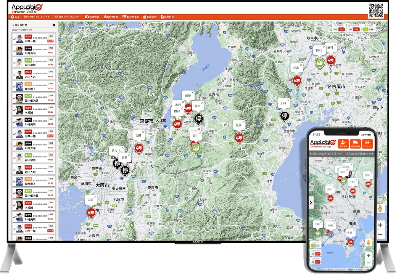Click the Pegman street view icon on desktop map
This screenshot has width=396, height=279.
tap(380, 209)
